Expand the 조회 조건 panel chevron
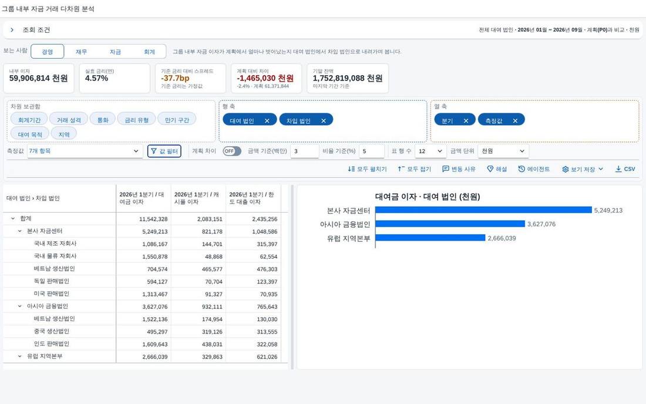This screenshot has height=404, width=646. [x=12, y=29]
